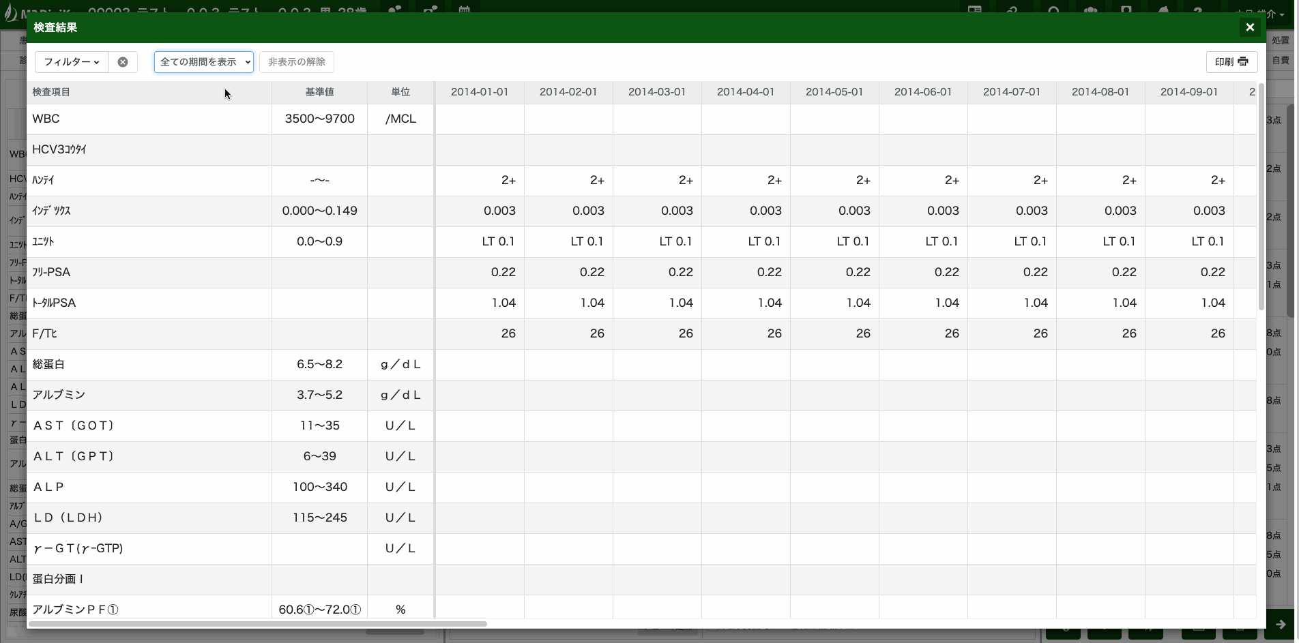Click the F/Tﾋ test item name
Viewport: 1299px width, 643px height.
pyautogui.click(x=44, y=333)
